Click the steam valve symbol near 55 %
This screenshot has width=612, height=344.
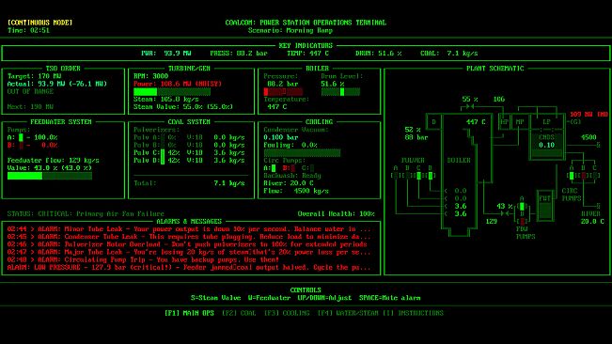pyautogui.click(x=470, y=106)
